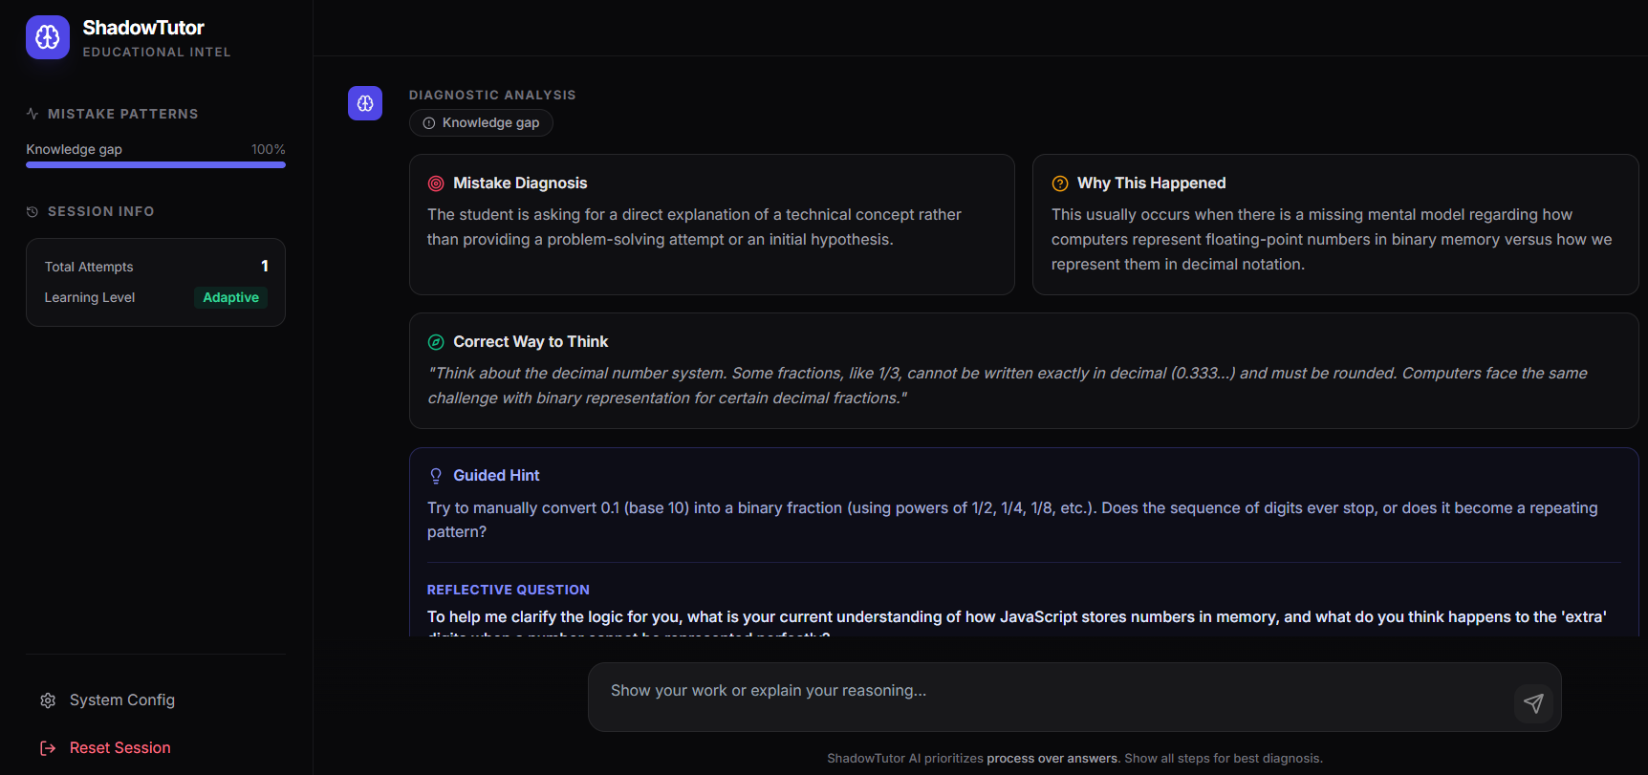Click the System Config gear icon
The width and height of the screenshot is (1648, 775).
[x=48, y=700]
